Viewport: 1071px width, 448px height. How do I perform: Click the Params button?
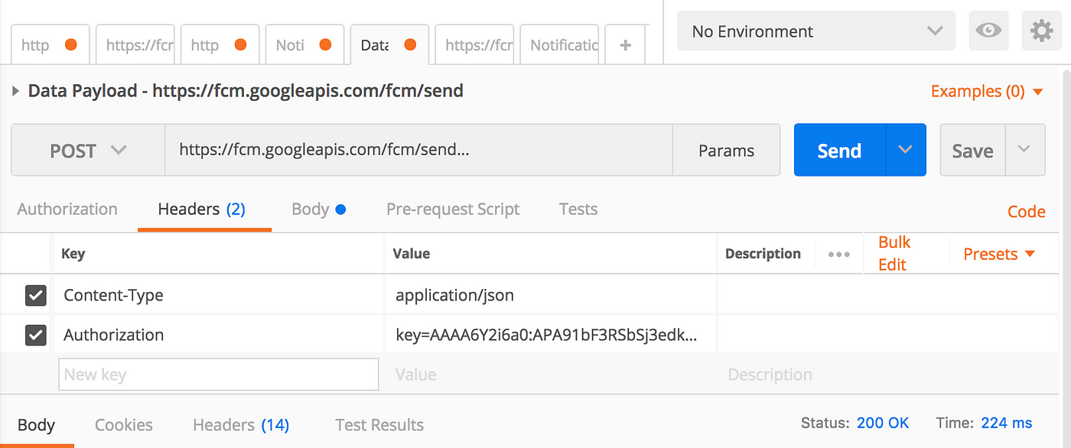(726, 151)
